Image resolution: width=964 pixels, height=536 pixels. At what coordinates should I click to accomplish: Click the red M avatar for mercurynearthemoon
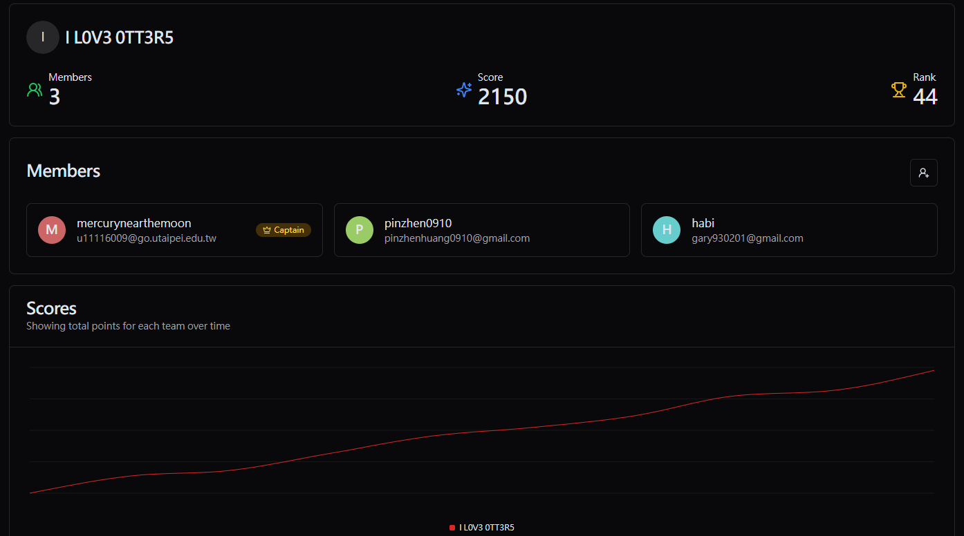click(x=52, y=230)
